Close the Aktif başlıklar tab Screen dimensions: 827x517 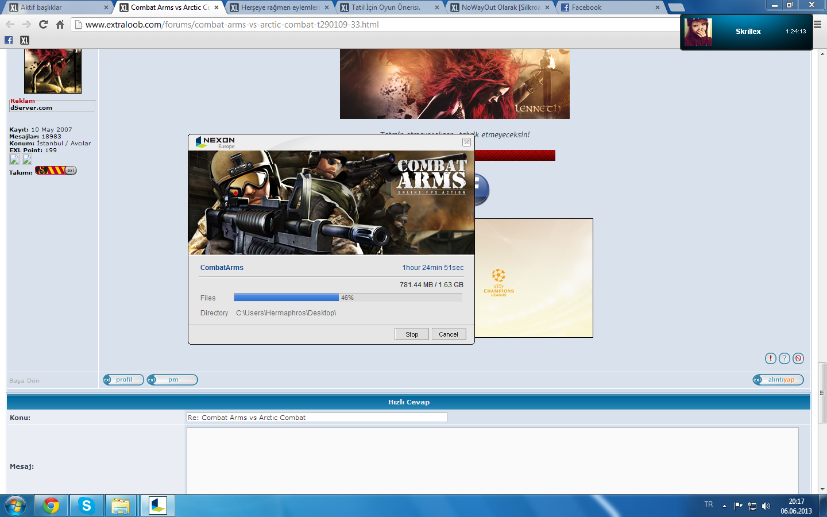[106, 7]
